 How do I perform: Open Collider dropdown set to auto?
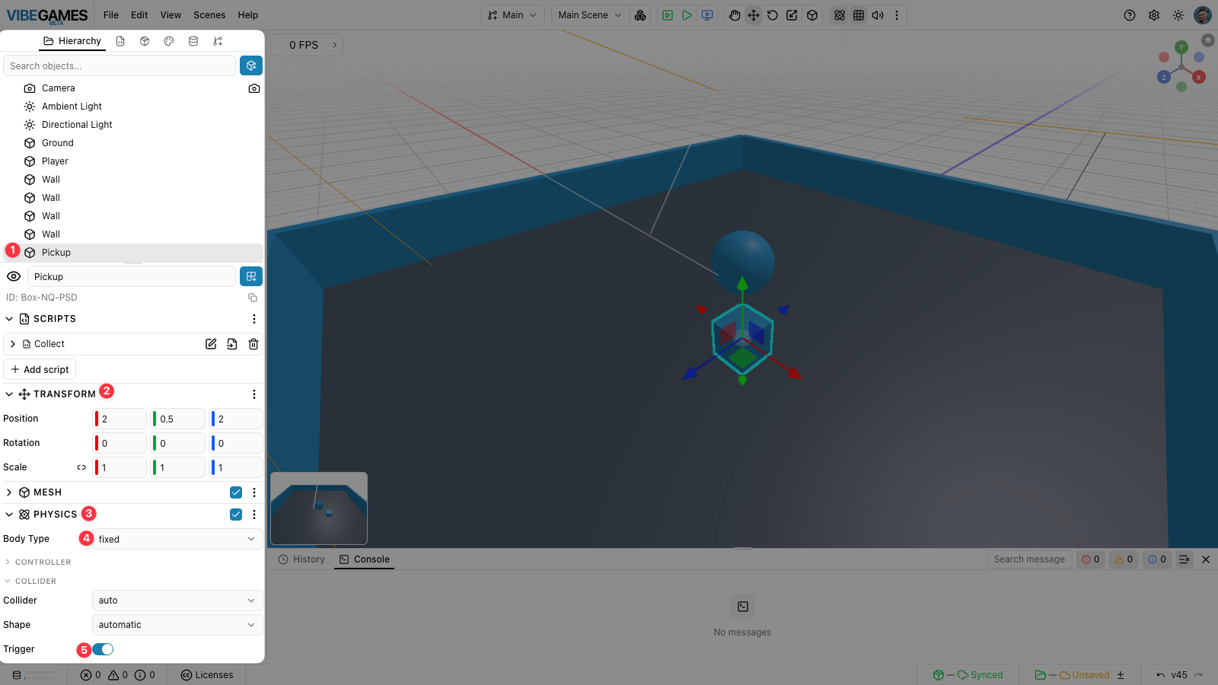pos(177,601)
